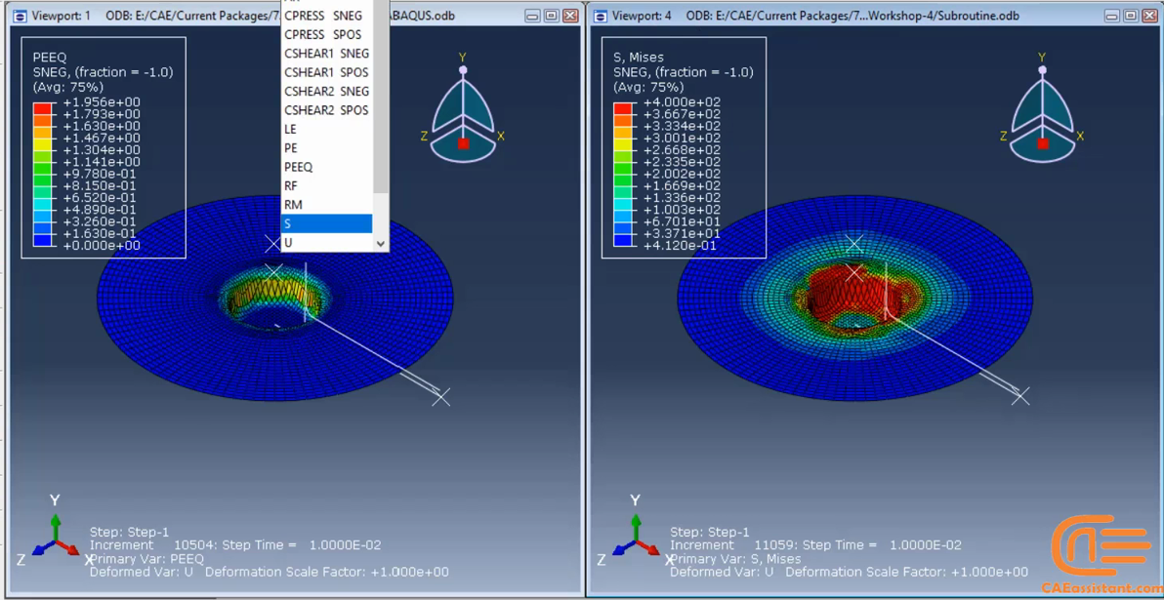1164x600 pixels.
Task: Click 'Primary Var: S, Mises' state text
Action: pos(735,558)
